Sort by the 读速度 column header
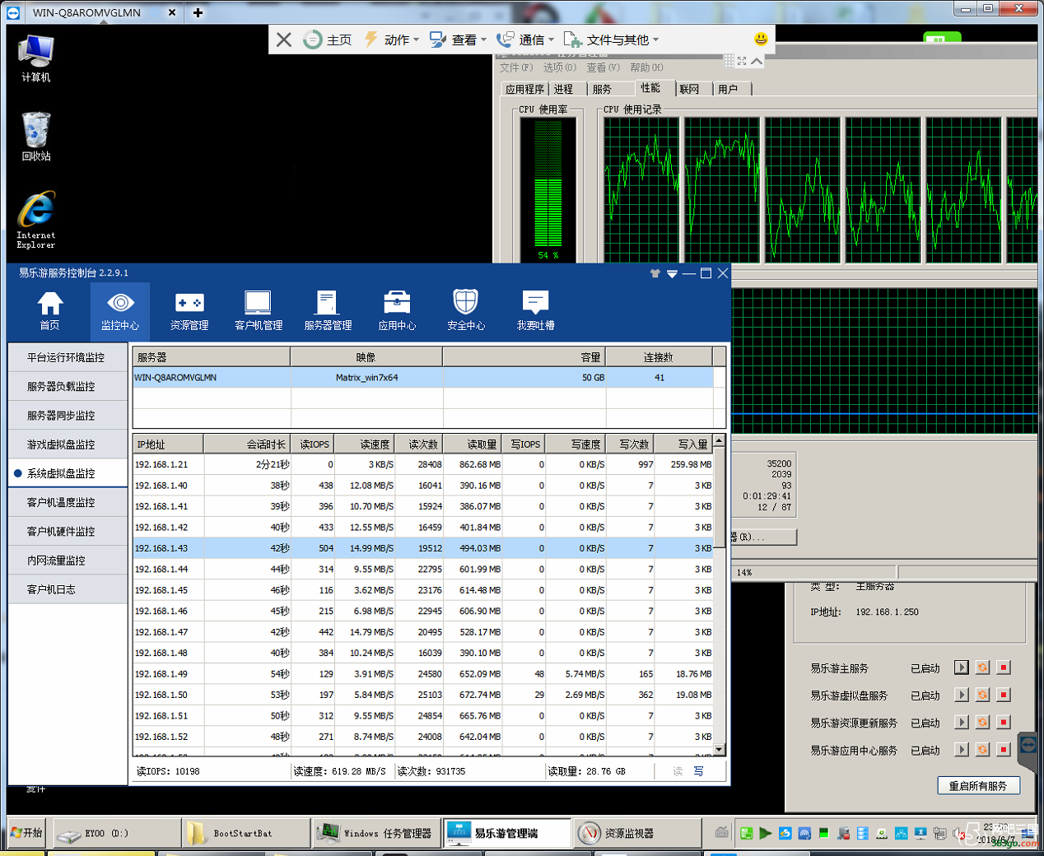 click(x=365, y=444)
